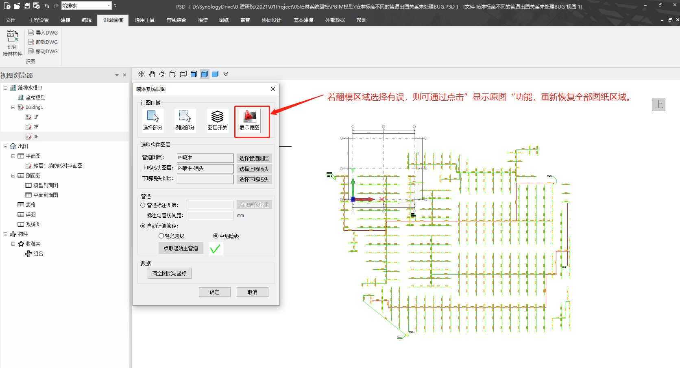Select the 选择部分 region tool

point(153,120)
